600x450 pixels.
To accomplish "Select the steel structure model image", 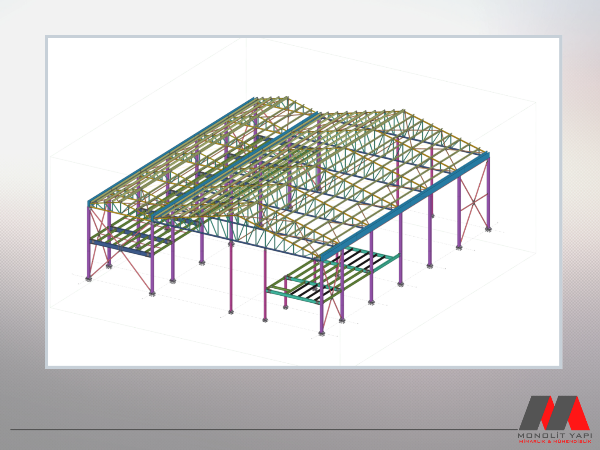I will click(304, 202).
